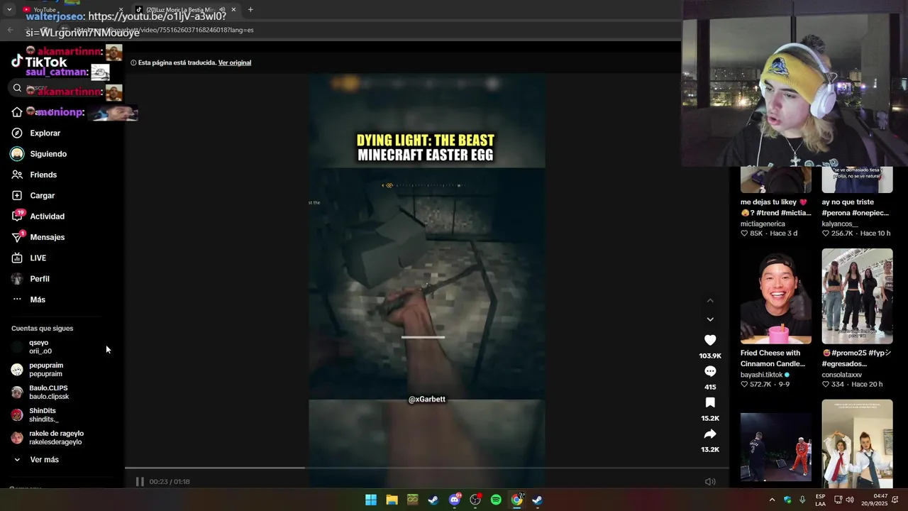Open Discord from taskbar
The width and height of the screenshot is (908, 511).
click(455, 500)
